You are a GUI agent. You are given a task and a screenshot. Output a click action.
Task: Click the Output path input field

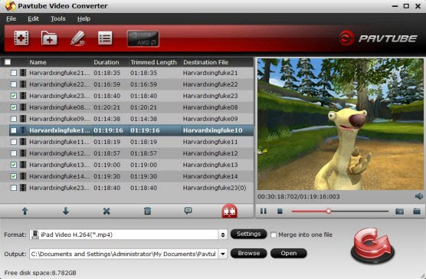click(123, 254)
